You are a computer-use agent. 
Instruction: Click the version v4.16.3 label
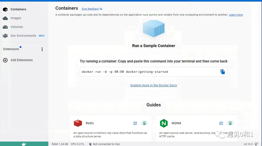pyautogui.click(x=248, y=144)
